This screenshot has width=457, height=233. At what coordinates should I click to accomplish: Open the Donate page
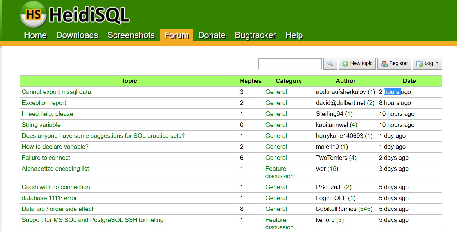(x=212, y=35)
